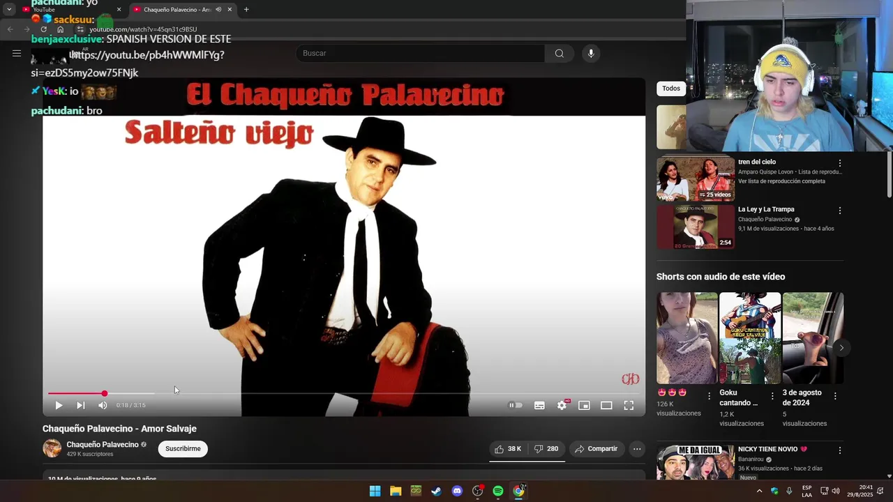This screenshot has width=893, height=502.
Task: Select the Todos filter chip
Action: click(x=671, y=89)
